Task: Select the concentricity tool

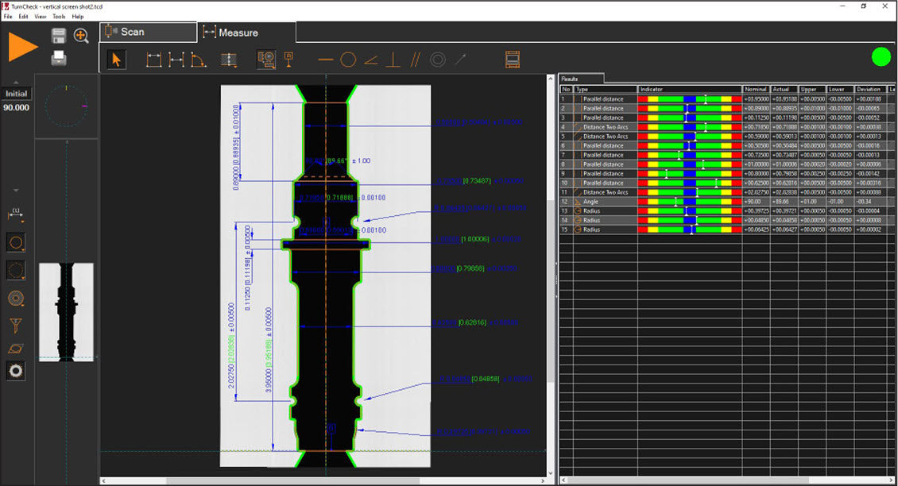Action: 438,60
